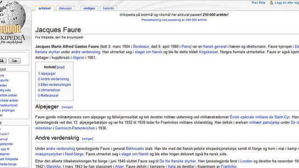Open the Marokko link

tap(54, 166)
